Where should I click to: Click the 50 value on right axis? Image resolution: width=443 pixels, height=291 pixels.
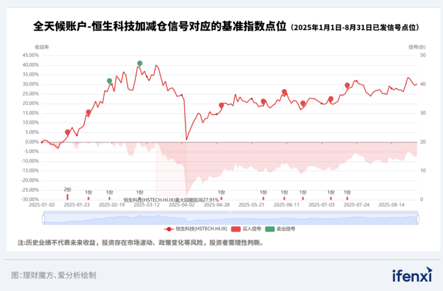point(423,55)
